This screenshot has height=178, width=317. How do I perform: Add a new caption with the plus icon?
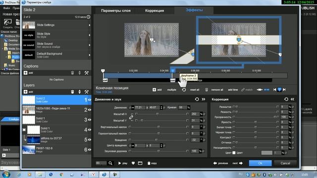pos(25,73)
